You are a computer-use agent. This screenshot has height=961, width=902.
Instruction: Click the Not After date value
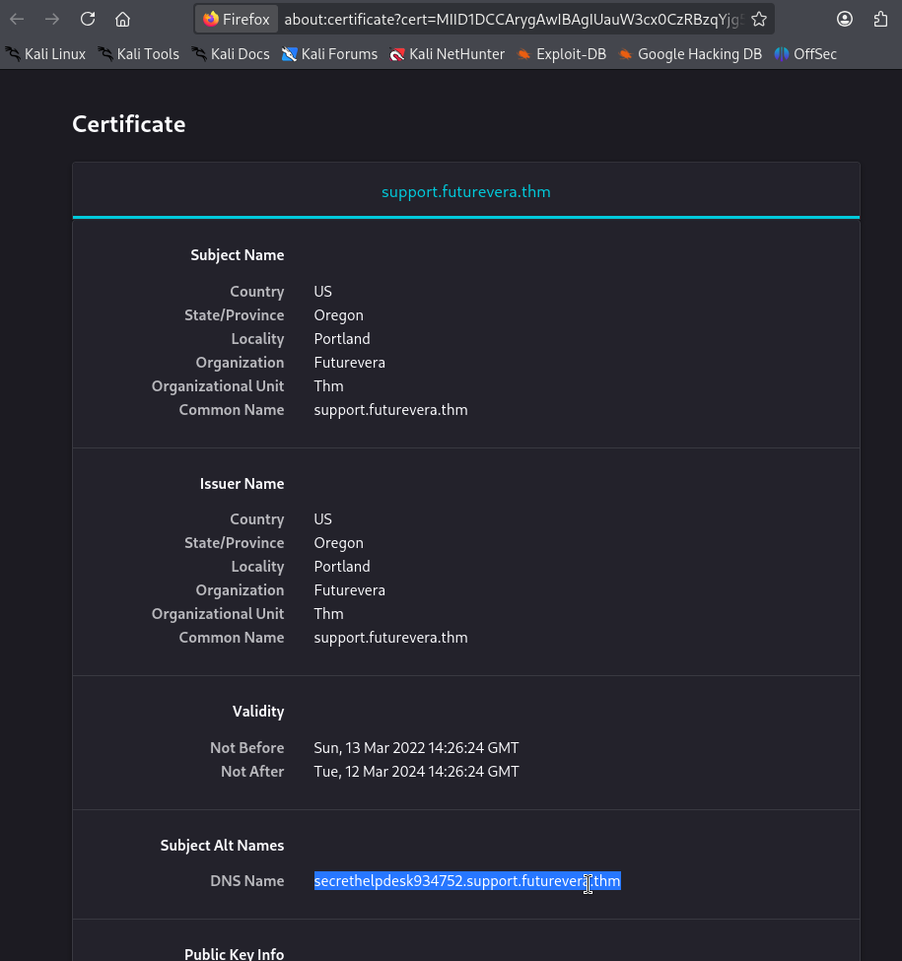416,772
